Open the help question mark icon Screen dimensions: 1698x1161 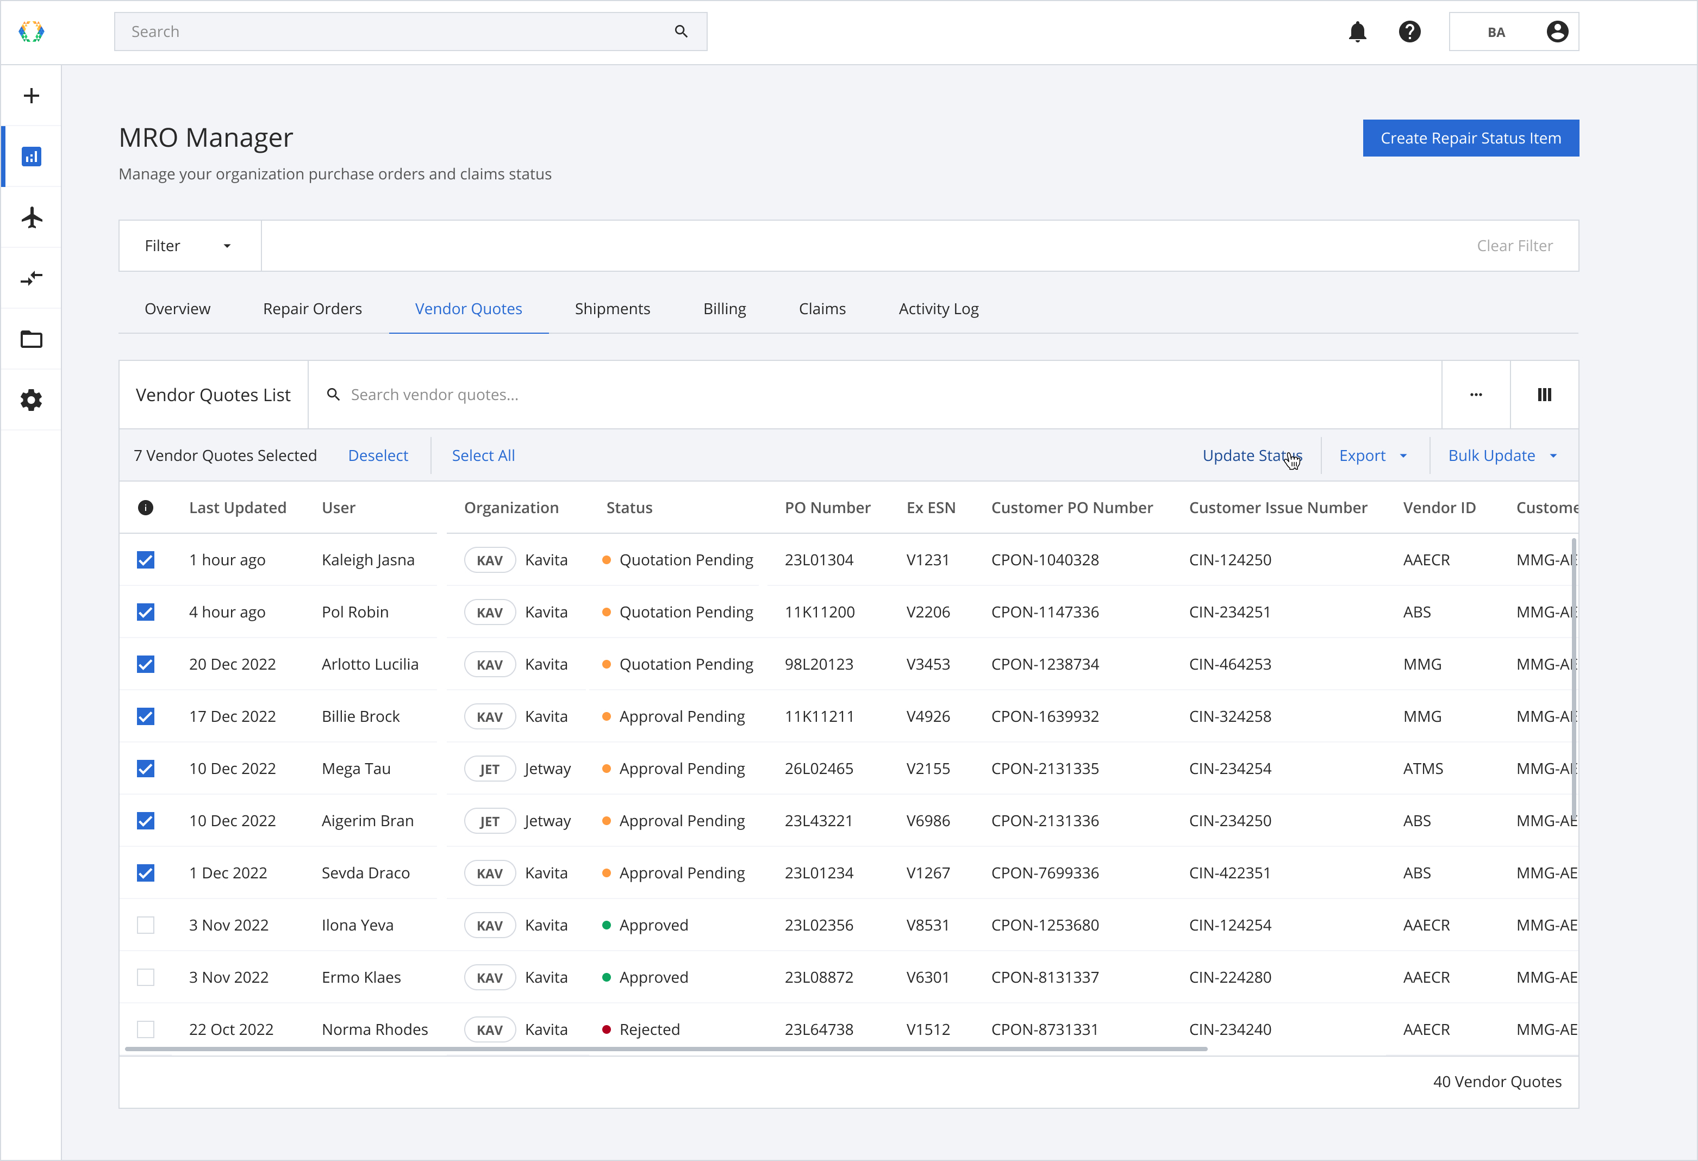tap(1409, 32)
